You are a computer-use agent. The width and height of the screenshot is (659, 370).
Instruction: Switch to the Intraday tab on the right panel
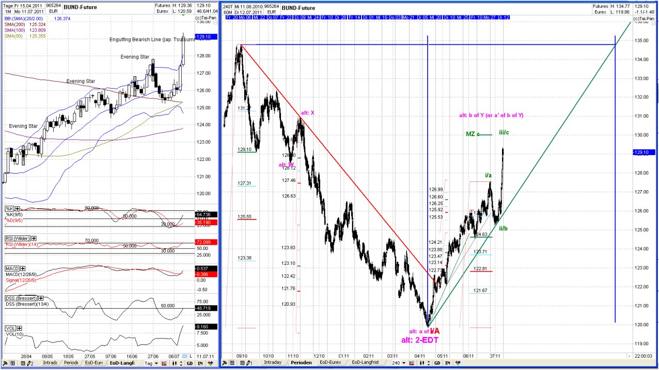pos(273,363)
